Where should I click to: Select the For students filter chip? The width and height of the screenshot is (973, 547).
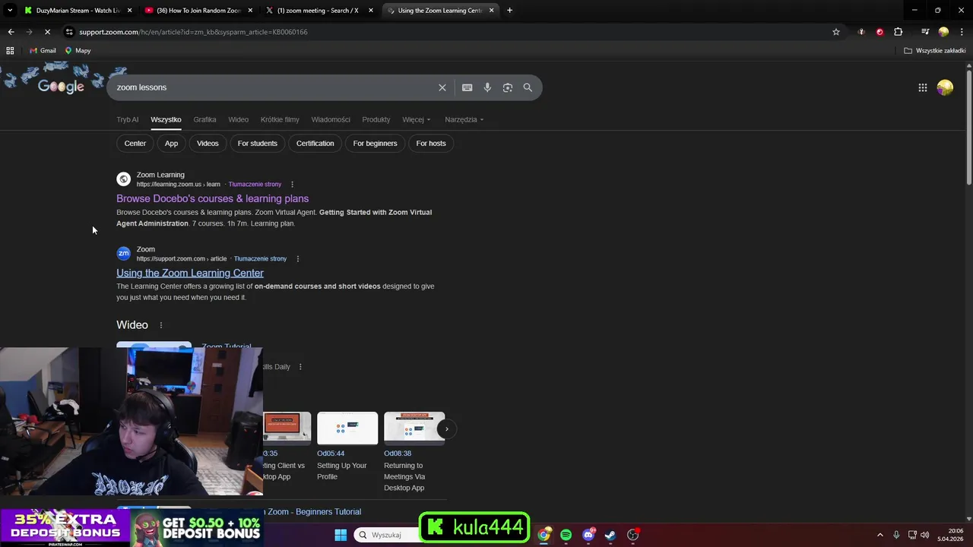(x=258, y=143)
